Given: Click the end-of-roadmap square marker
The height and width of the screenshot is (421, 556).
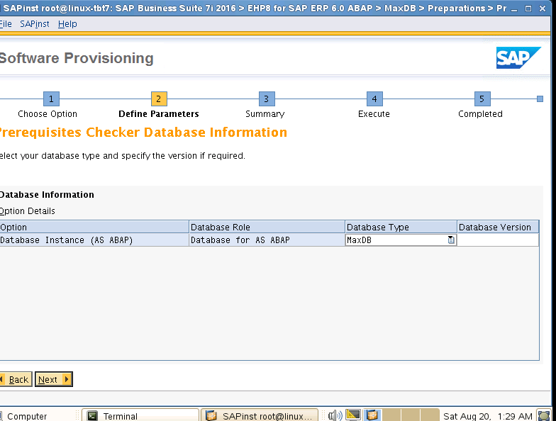Looking at the screenshot, I should click(540, 99).
